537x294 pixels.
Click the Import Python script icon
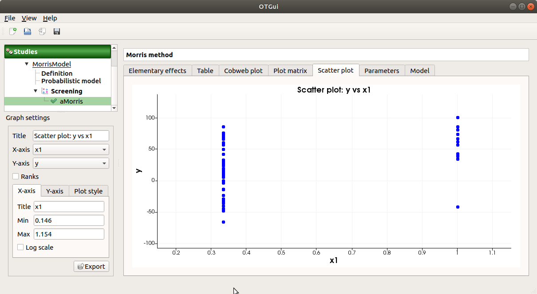click(x=42, y=31)
